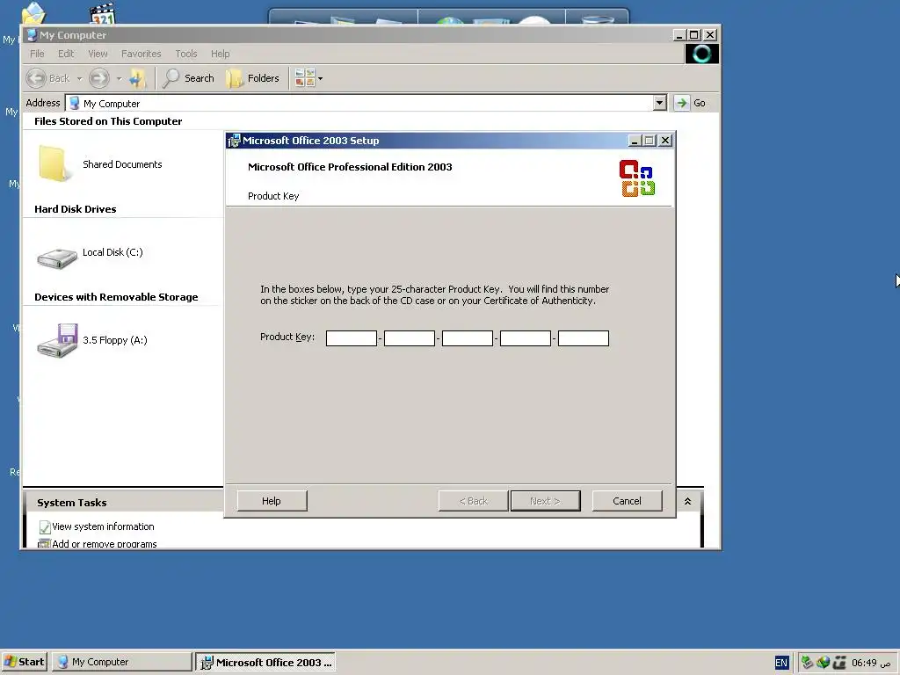Image resolution: width=900 pixels, height=675 pixels.
Task: Open the Favorites menu
Action: [x=142, y=54]
